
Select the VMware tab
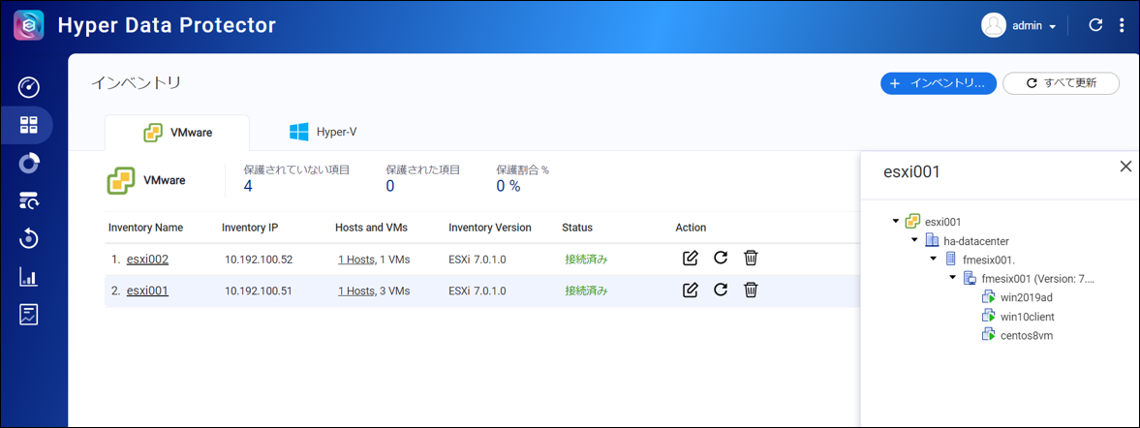pyautogui.click(x=177, y=133)
